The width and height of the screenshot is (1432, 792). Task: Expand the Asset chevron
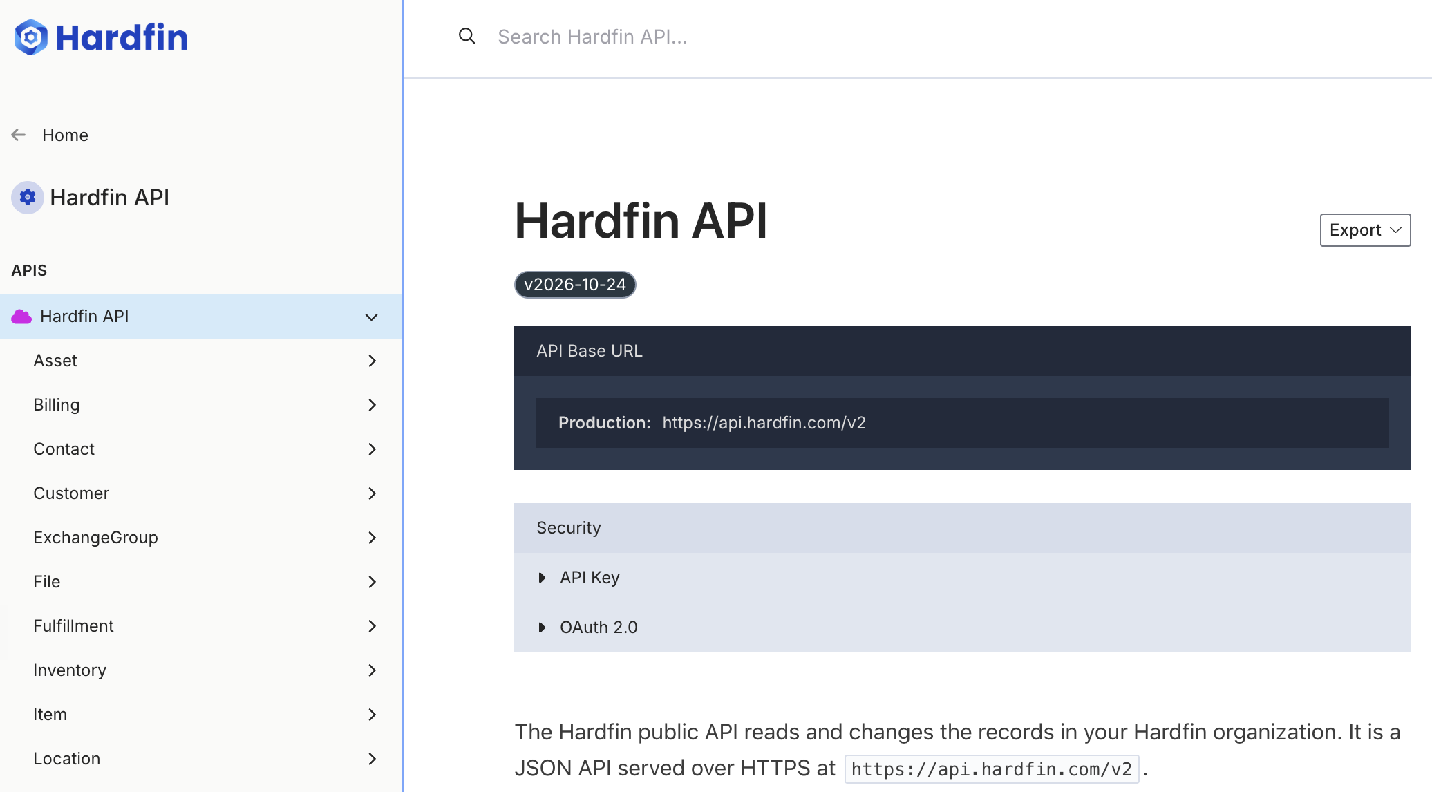coord(373,361)
